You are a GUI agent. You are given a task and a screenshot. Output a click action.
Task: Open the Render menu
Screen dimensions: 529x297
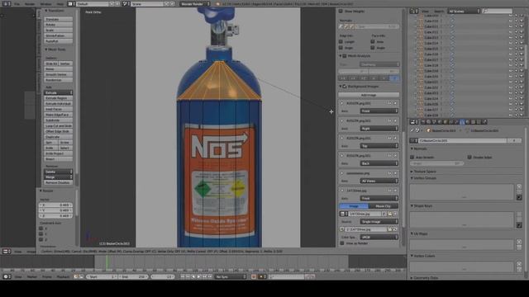30,4
